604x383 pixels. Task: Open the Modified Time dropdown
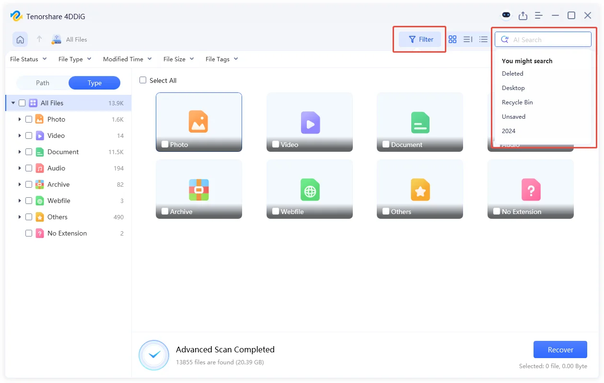pos(127,59)
